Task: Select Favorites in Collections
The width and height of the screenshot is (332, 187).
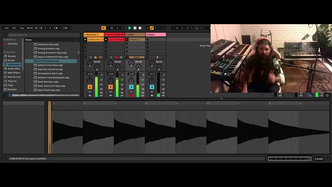Action: click(13, 44)
